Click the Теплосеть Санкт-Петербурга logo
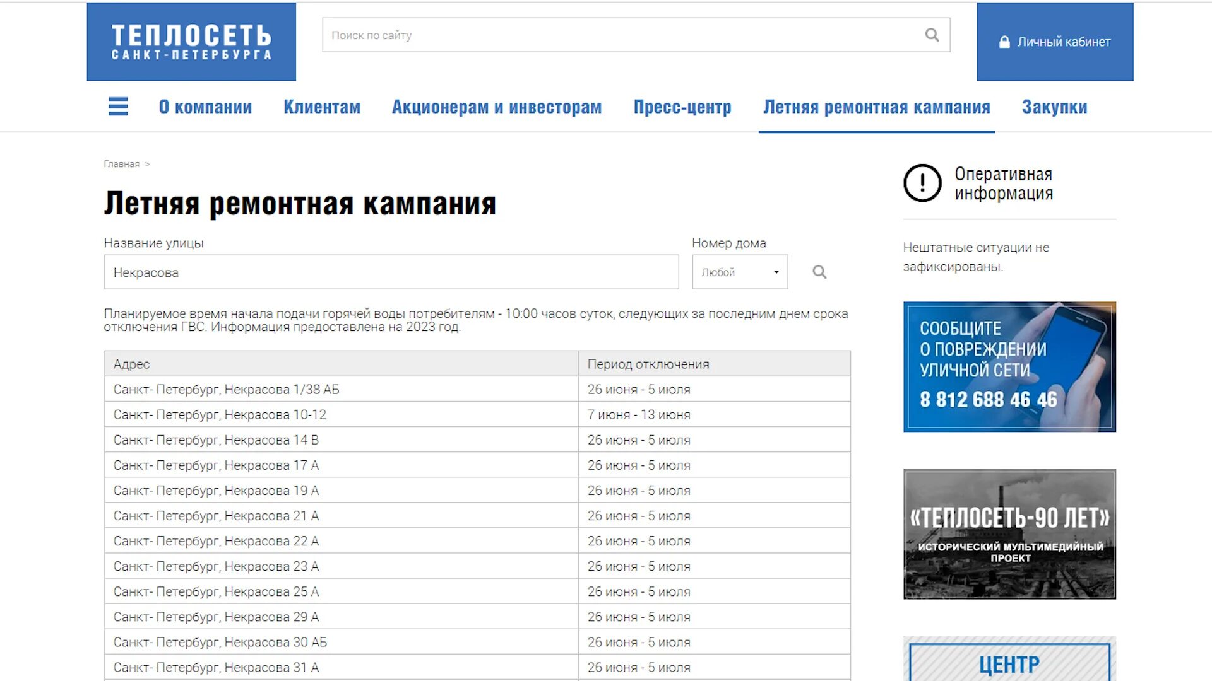Image resolution: width=1212 pixels, height=681 pixels. [191, 42]
